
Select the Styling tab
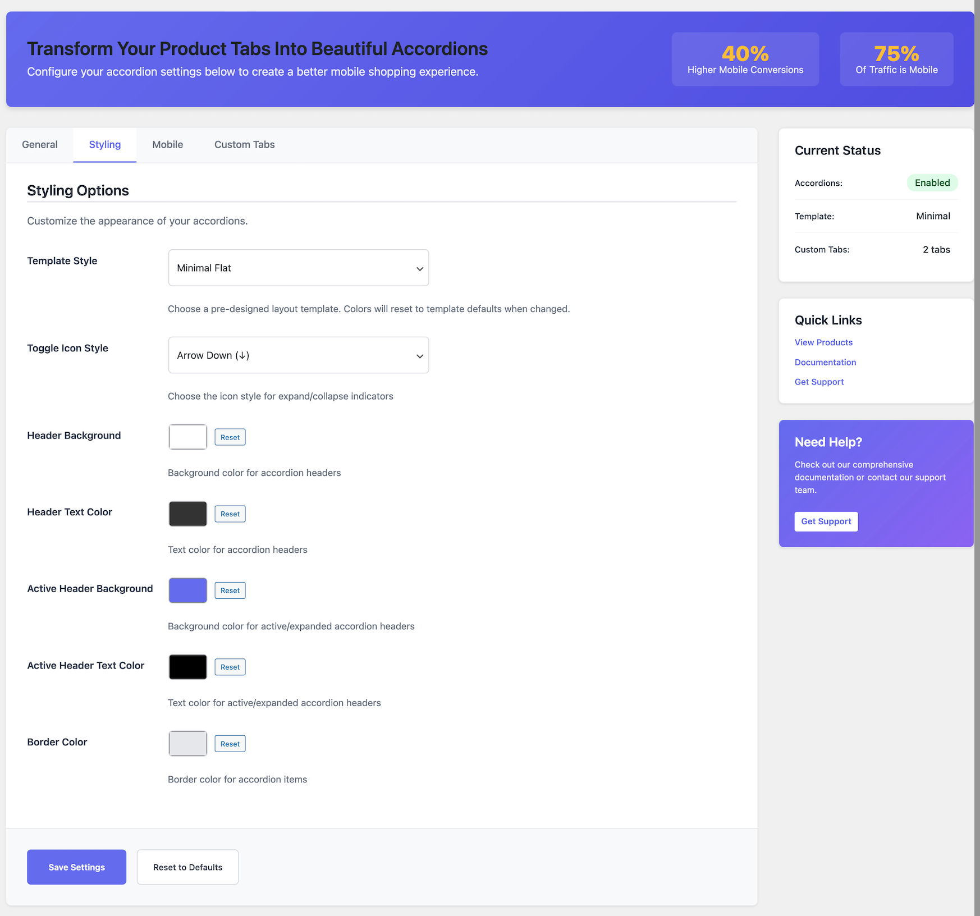click(x=105, y=145)
